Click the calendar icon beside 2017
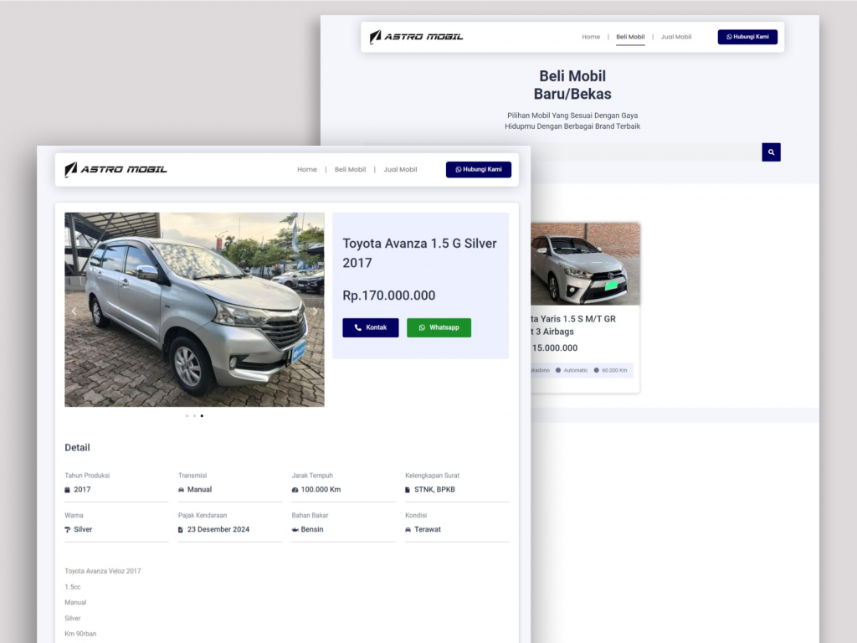Viewport: 857px width, 643px height. click(68, 490)
